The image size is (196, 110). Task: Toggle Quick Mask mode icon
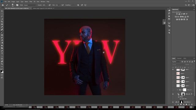pos(2,75)
